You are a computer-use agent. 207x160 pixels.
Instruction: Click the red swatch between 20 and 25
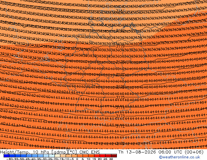[103, 156]
